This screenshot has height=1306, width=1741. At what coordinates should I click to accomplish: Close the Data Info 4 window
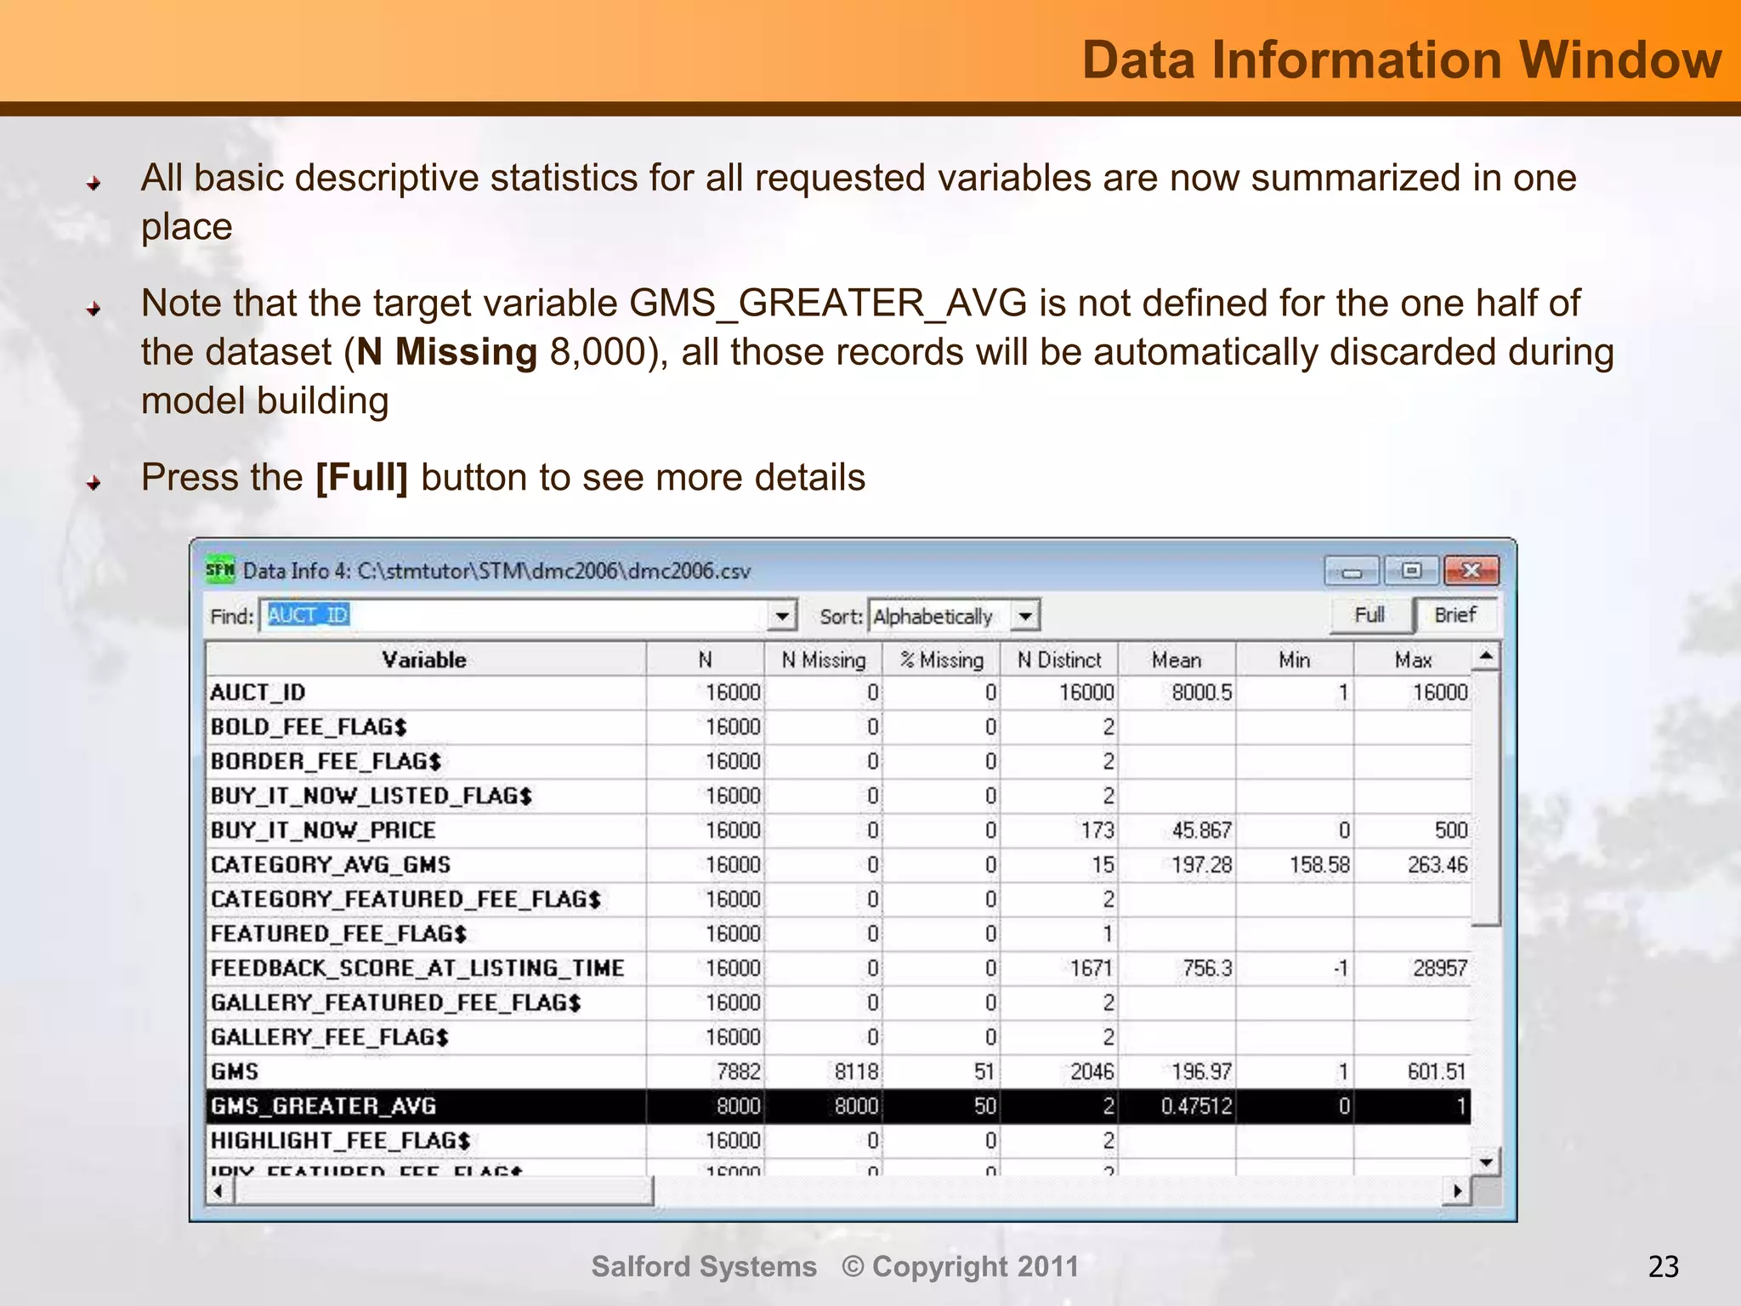1472,571
